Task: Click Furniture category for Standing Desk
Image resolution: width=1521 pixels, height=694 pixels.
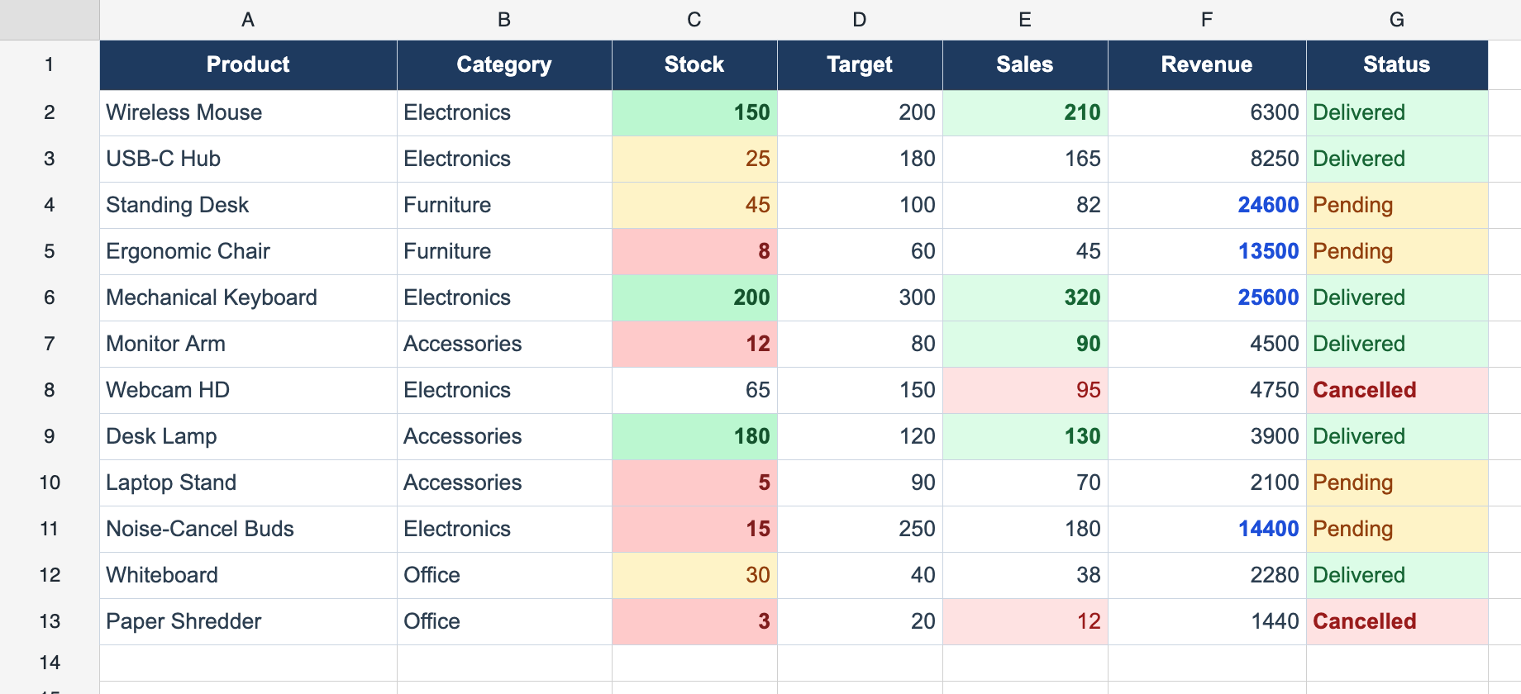Action: pyautogui.click(x=504, y=205)
